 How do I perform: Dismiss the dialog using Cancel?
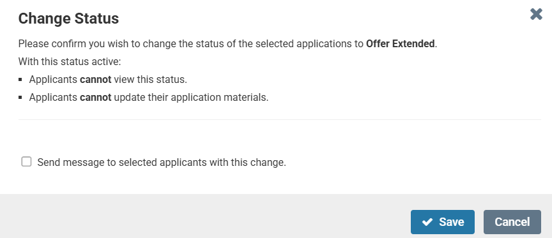(512, 222)
